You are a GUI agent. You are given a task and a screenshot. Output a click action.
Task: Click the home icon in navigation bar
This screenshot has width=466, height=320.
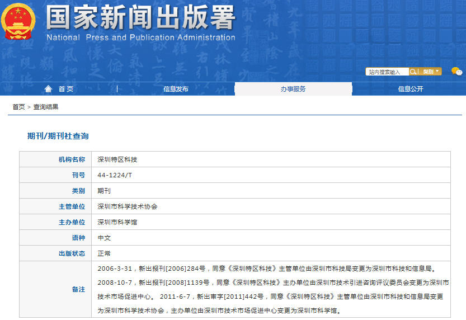(x=48, y=89)
